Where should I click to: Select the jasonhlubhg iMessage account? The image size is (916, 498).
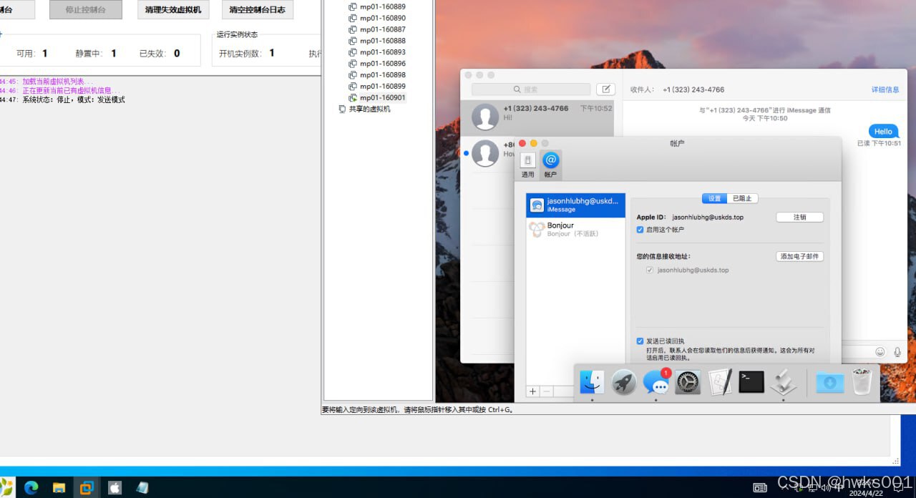(x=575, y=205)
